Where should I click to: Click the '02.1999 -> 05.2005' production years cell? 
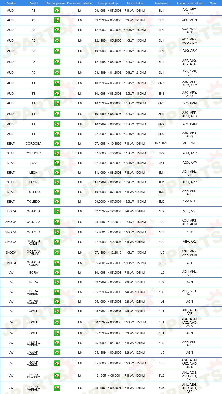pyautogui.click(x=108, y=282)
